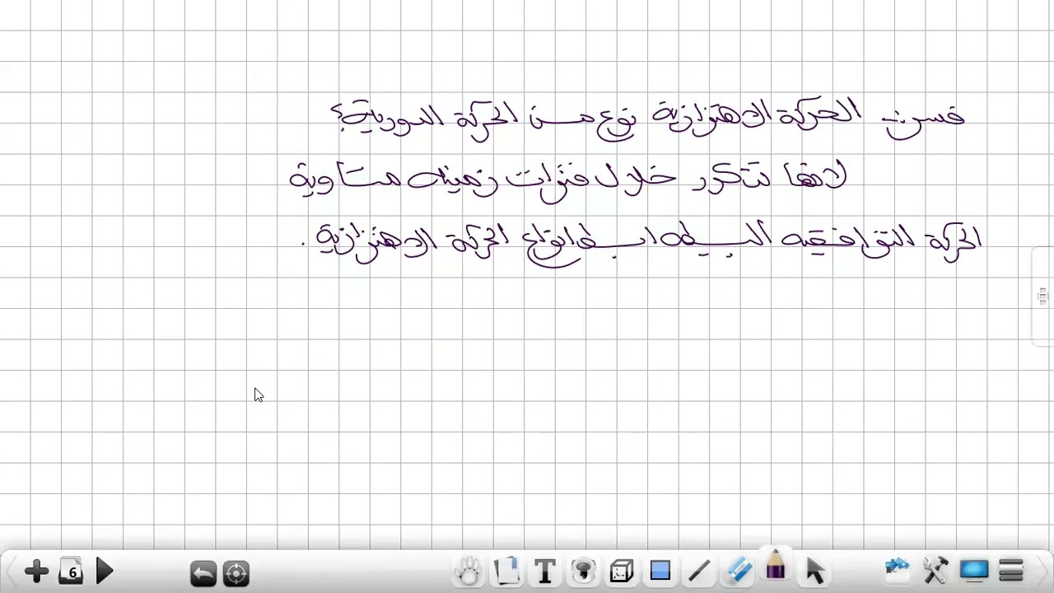
Task: Open page sorter showing page 6
Action: coord(71,572)
